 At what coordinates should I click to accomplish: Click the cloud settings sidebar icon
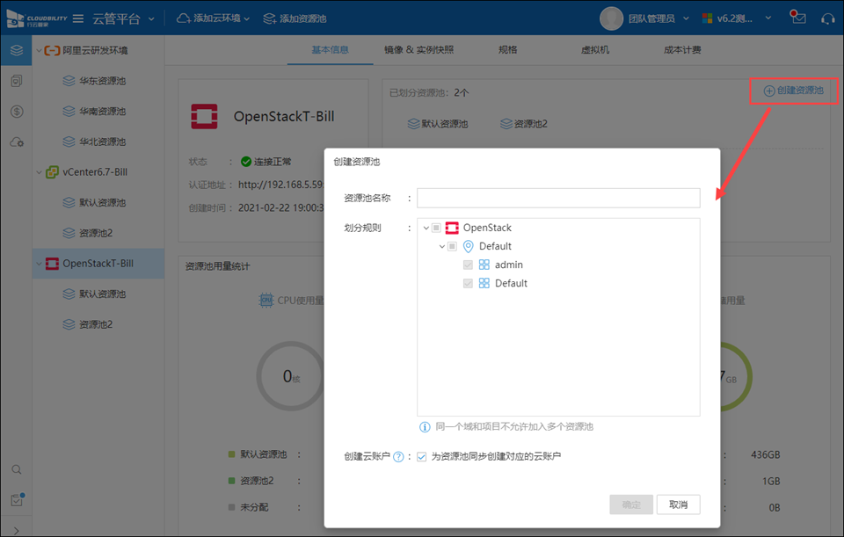tap(17, 142)
